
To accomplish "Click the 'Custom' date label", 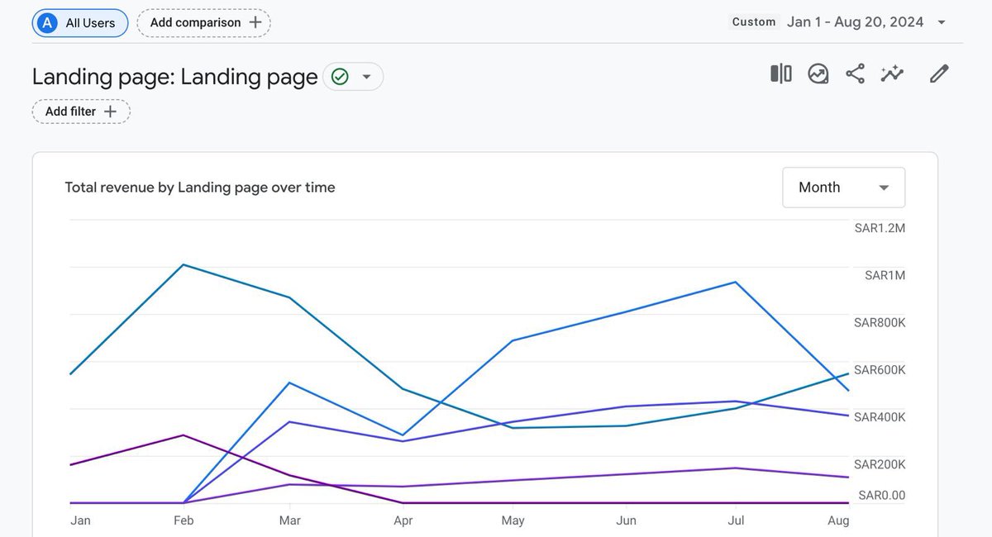I will (x=754, y=22).
